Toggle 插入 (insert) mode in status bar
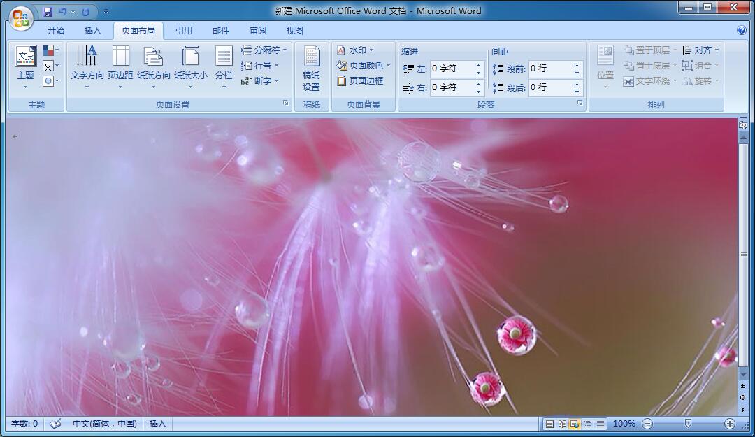755x437 pixels. click(158, 424)
